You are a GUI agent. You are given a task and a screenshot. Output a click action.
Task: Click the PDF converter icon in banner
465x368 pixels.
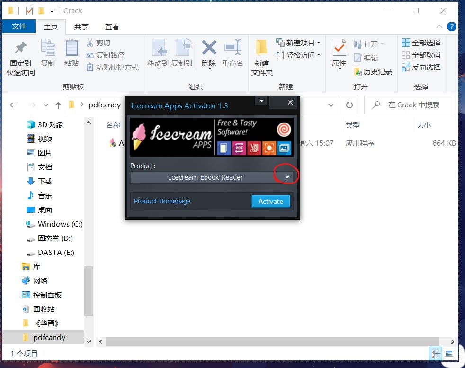tap(239, 148)
